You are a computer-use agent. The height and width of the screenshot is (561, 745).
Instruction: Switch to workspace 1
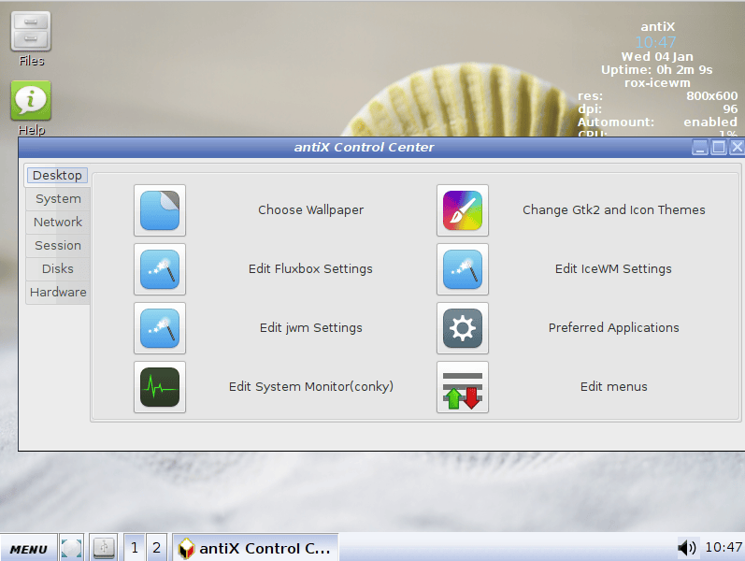point(135,548)
